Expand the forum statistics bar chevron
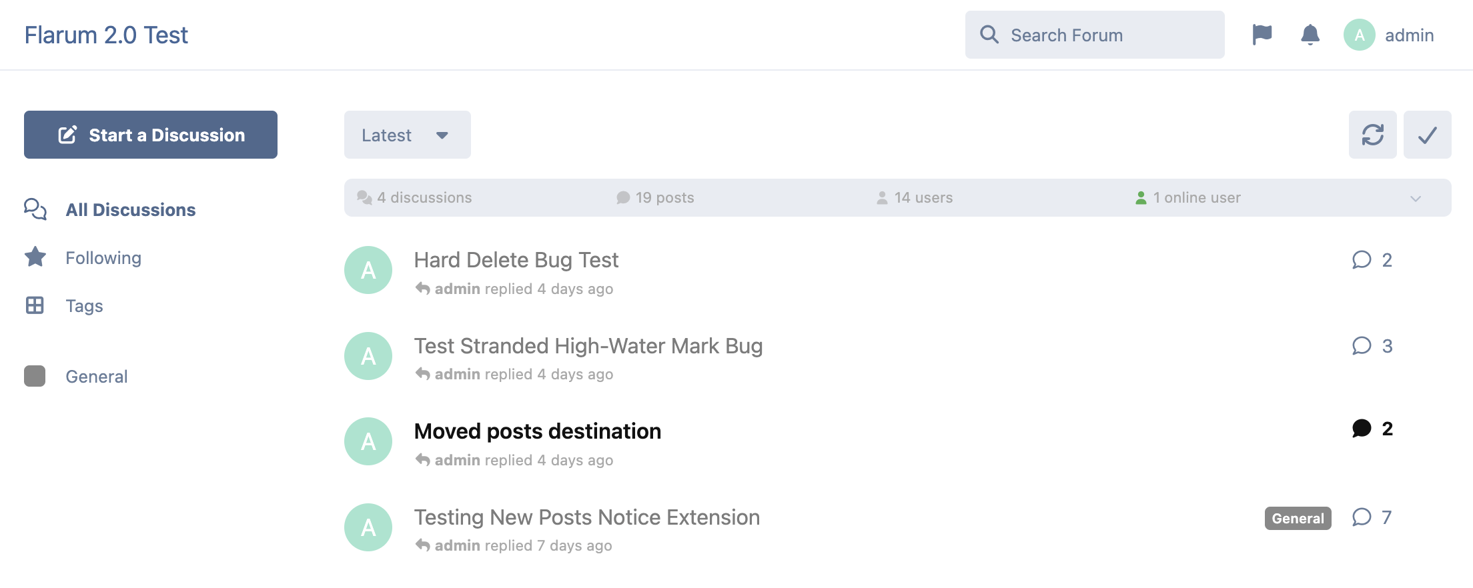 point(1416,198)
